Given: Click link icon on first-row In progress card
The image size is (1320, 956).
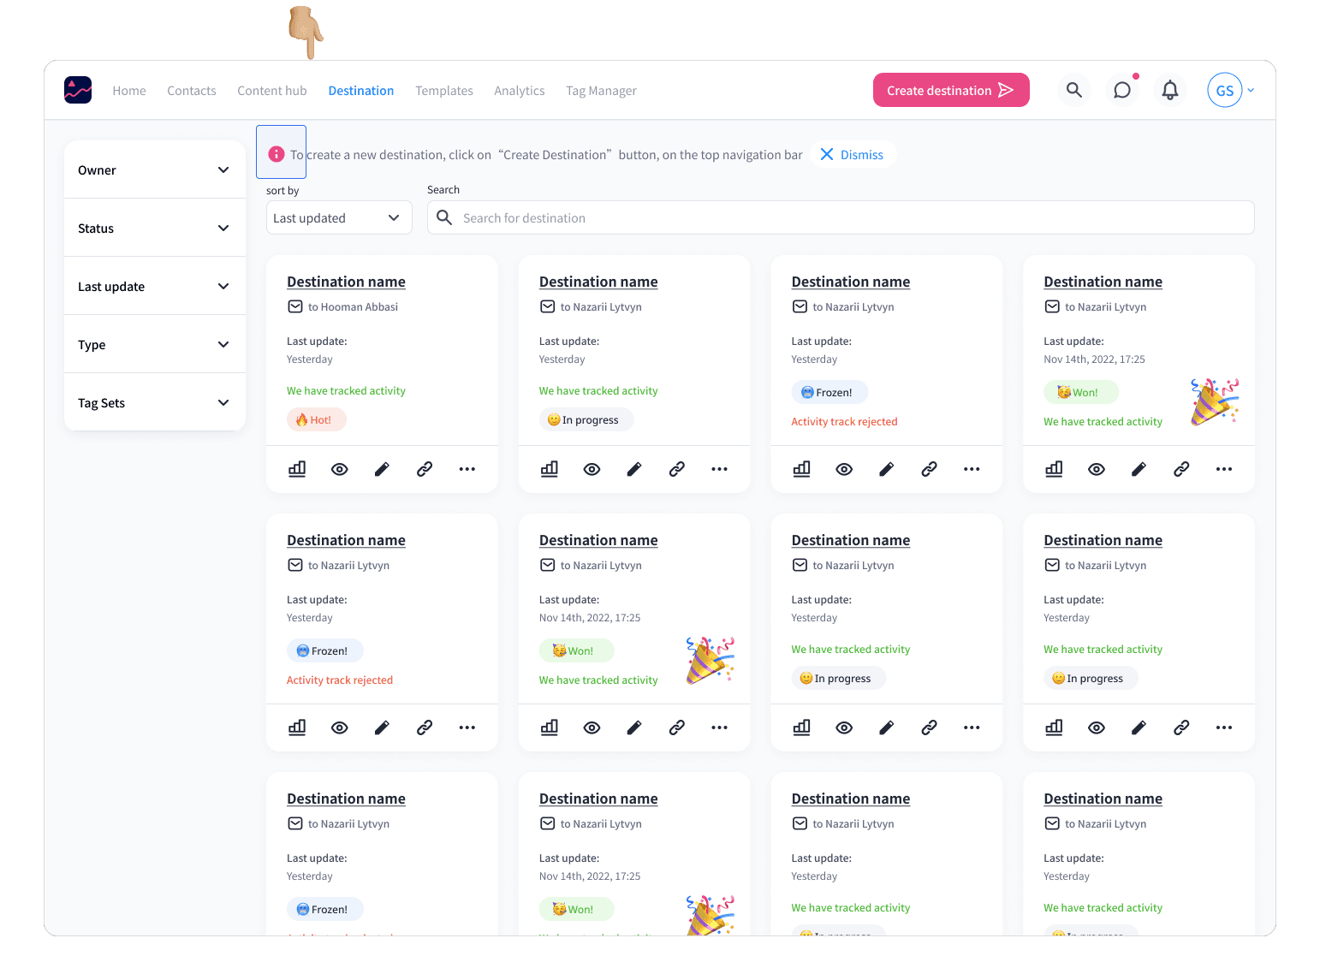Looking at the screenshot, I should coord(677,469).
